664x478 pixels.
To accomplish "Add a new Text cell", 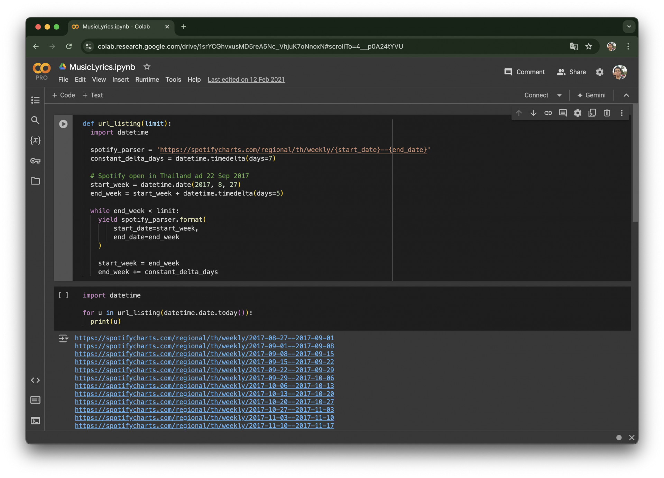I will 93,95.
